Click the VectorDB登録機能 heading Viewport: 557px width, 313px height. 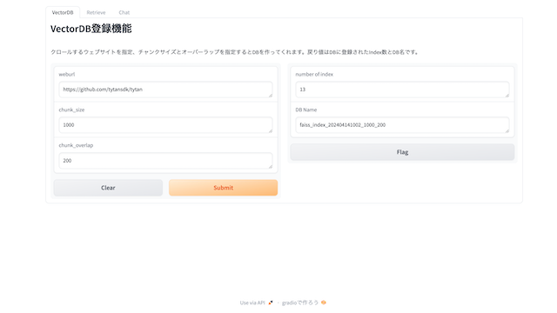[x=91, y=29]
